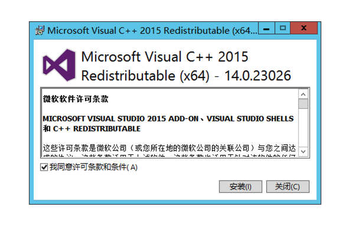This screenshot has width=352, height=236.
Task: Click the license scrollbar up arrow
Action: pyautogui.click(x=304, y=95)
